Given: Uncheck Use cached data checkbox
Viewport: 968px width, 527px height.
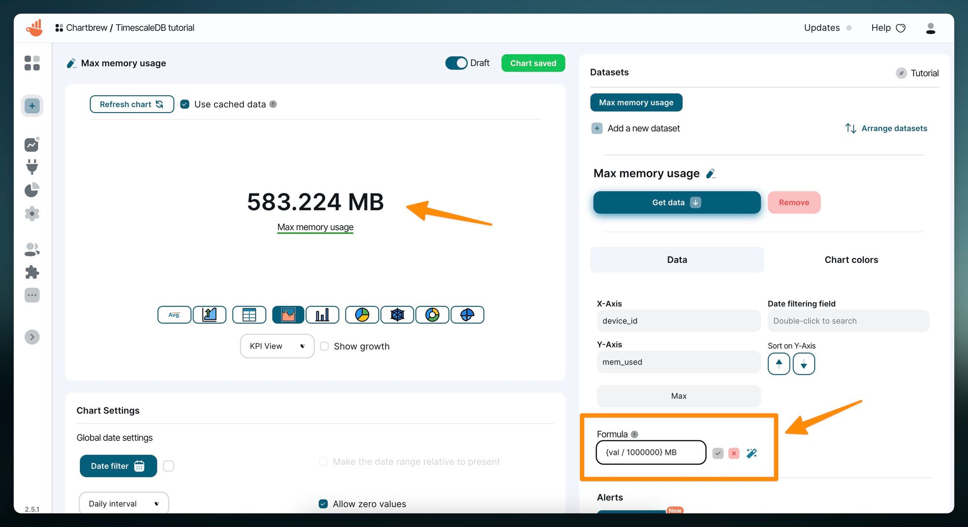Looking at the screenshot, I should [185, 104].
